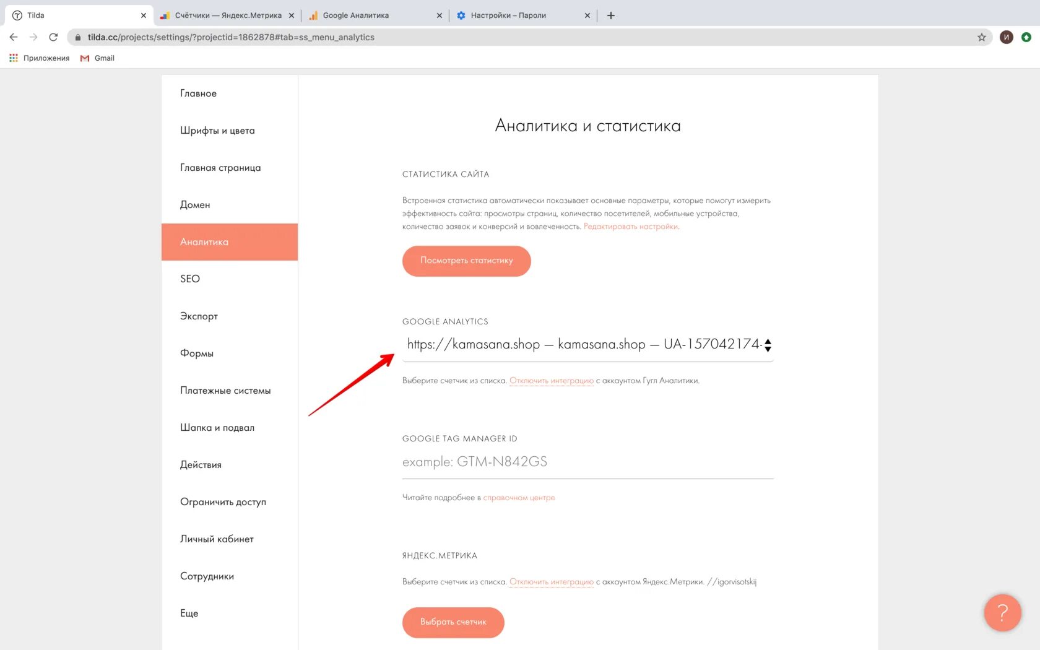Open Шапка и подвал section
This screenshot has width=1040, height=650.
tap(229, 428)
